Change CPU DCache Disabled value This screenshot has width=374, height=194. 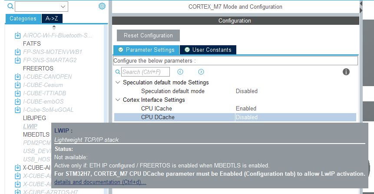pos(247,117)
